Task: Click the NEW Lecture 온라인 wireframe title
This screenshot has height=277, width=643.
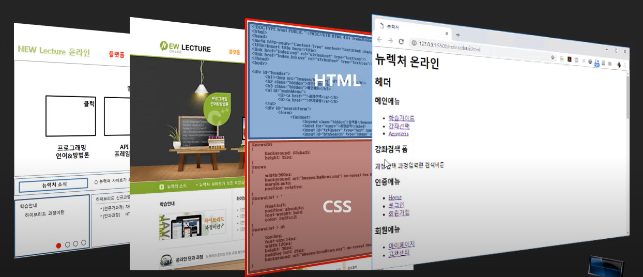Action: [x=54, y=51]
